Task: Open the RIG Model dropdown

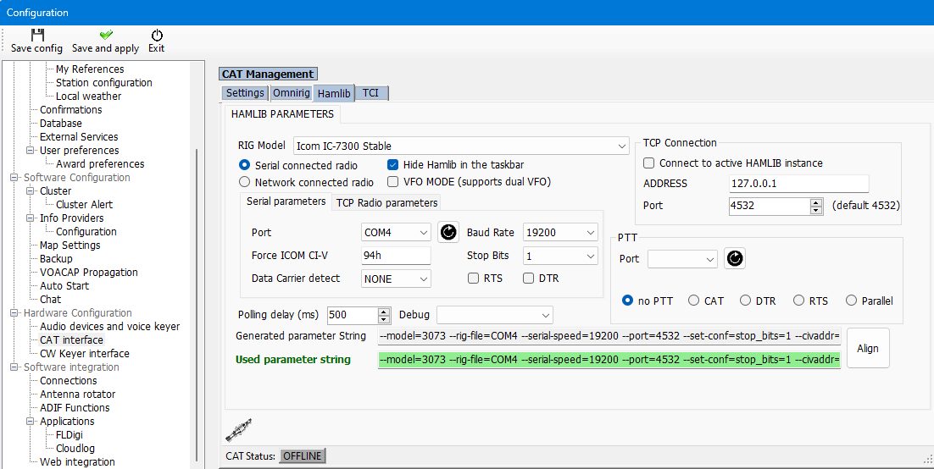Action: [622, 146]
